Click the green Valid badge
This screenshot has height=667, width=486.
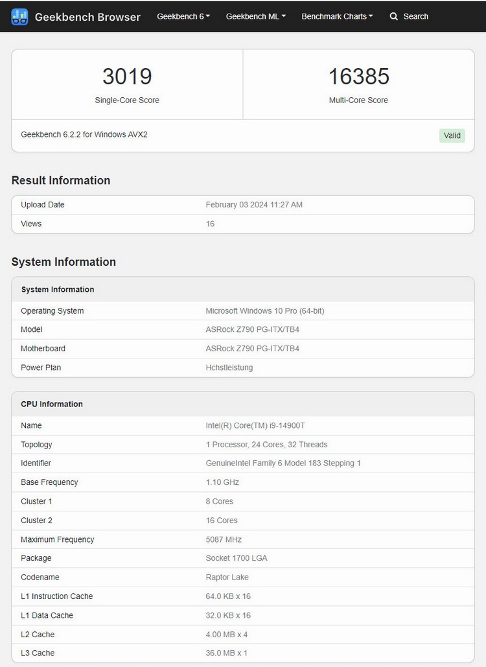(x=452, y=135)
